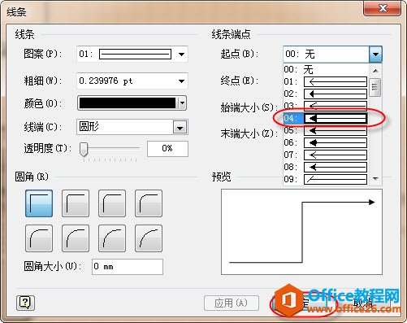Viewport: 407px width, 323px height.
Task: Select arrow style 05 in list
Action: click(326, 130)
